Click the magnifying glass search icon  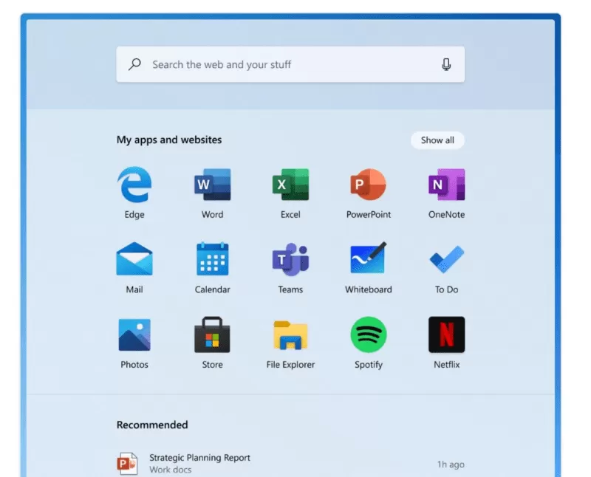(x=134, y=64)
